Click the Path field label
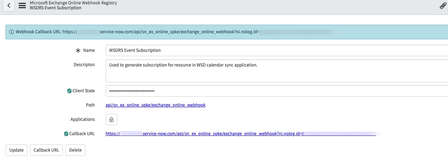Image resolution: width=448 pixels, height=162 pixels. pos(90,105)
